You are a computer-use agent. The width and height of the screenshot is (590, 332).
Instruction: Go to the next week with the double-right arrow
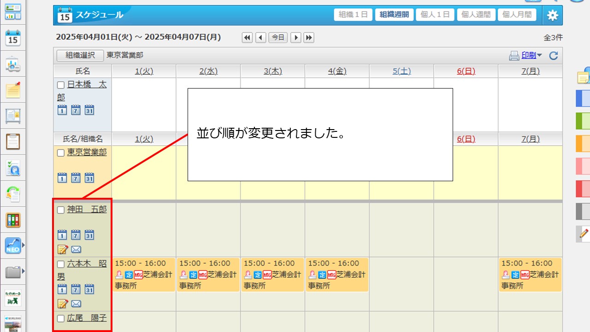[x=309, y=38]
